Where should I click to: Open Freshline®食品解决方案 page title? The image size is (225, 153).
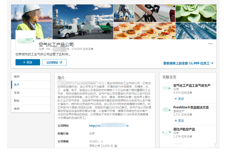coord(191,107)
